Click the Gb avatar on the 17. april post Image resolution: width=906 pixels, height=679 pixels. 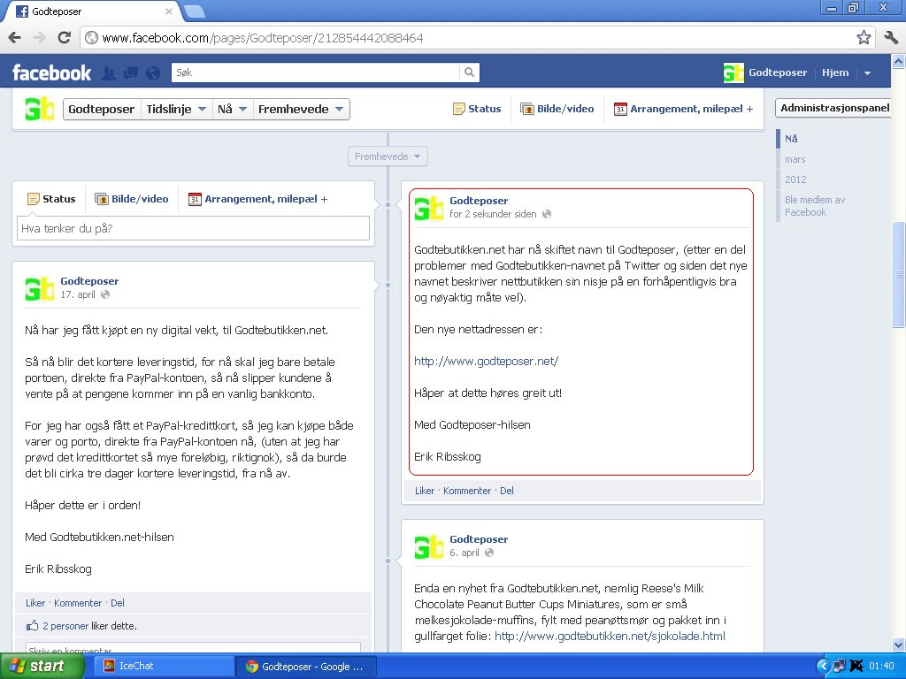[x=39, y=288]
